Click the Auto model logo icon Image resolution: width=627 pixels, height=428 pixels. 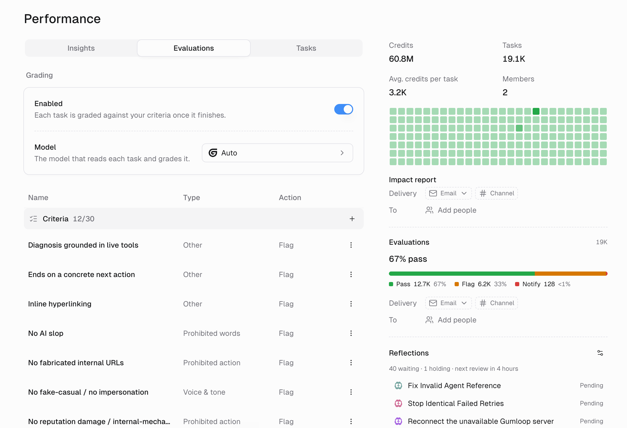coord(213,153)
